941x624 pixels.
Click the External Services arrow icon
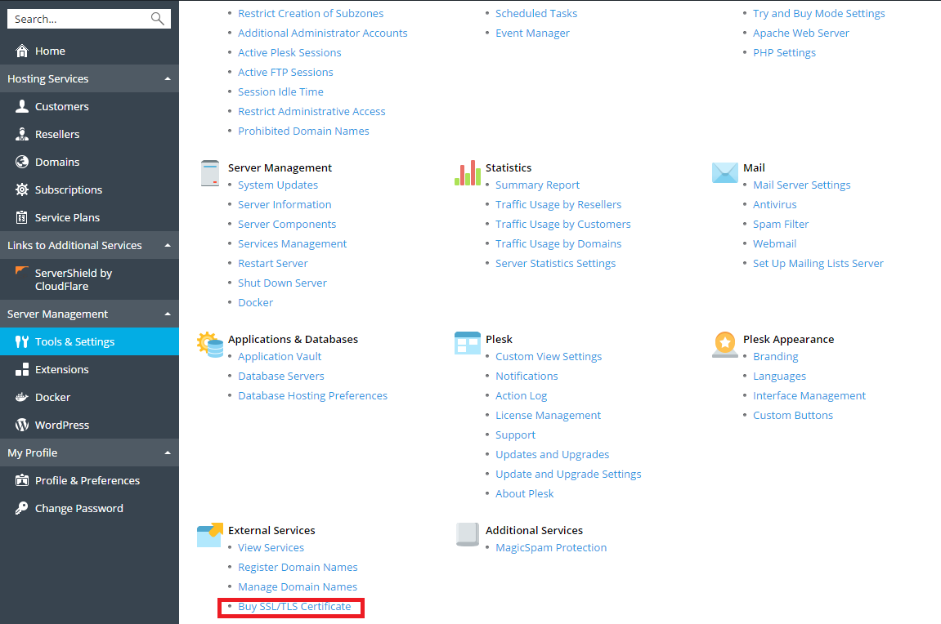click(x=210, y=535)
